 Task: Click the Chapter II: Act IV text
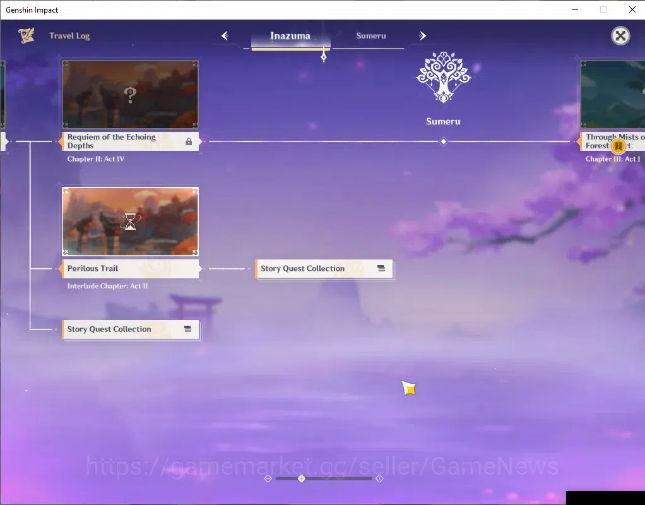click(96, 159)
